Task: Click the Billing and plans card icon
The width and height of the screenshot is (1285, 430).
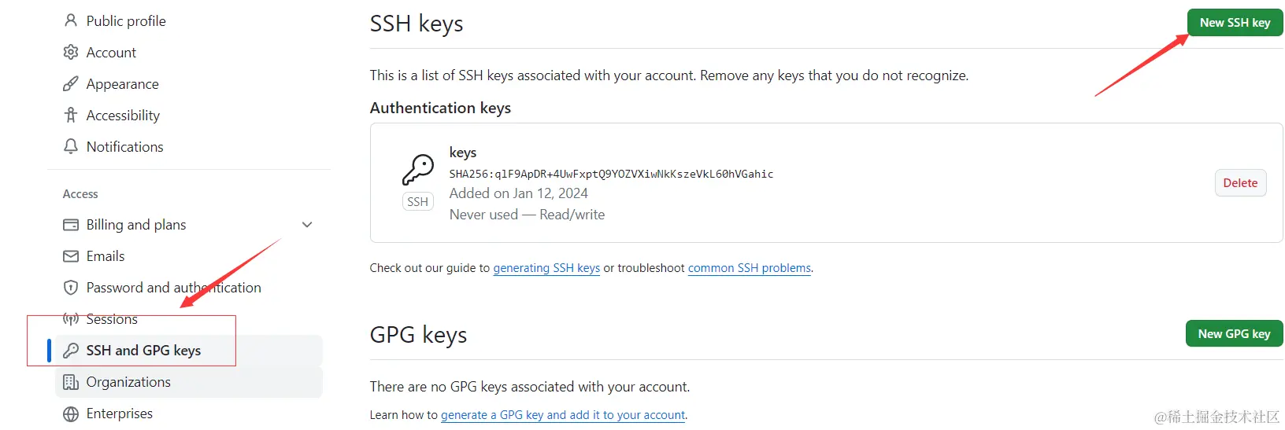Action: 71,225
